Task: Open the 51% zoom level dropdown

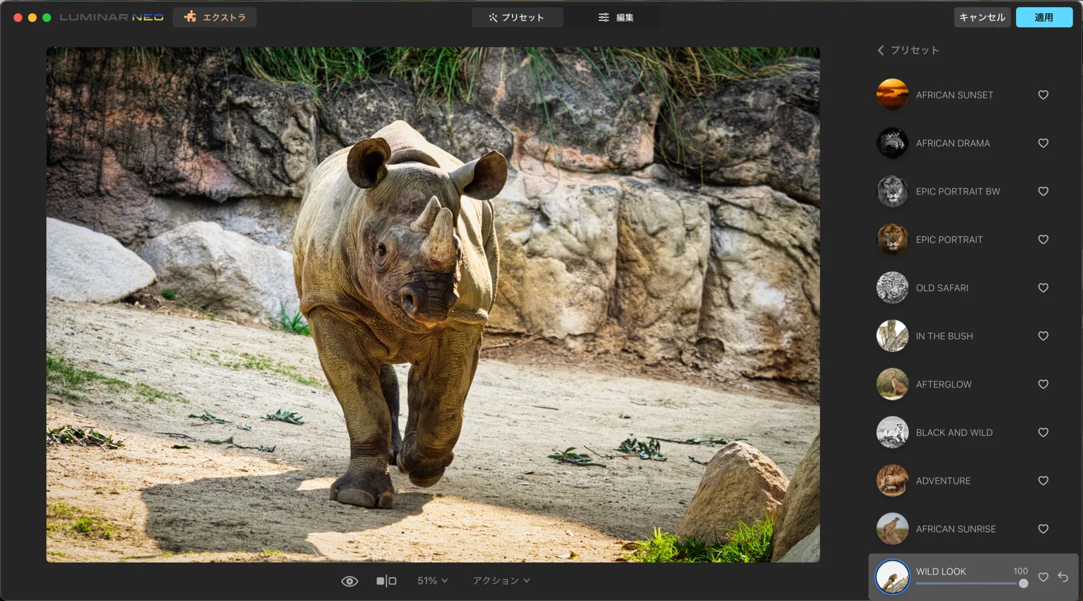Action: pyautogui.click(x=432, y=581)
